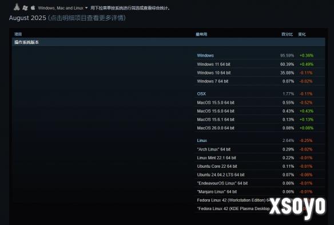Viewport: 334px width, 225px height.
Task: Click the MacOS 15.6.0 64 bit row
Action: pos(260,111)
